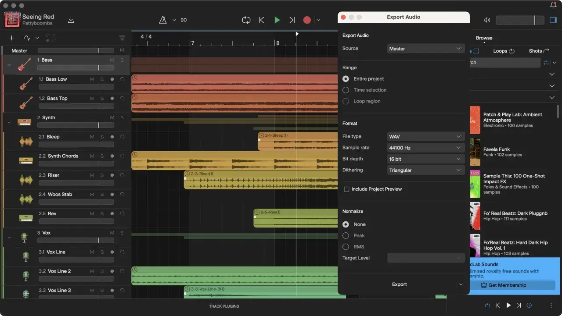The width and height of the screenshot is (562, 316).
Task: Add a new track with plus icon
Action: (12, 38)
